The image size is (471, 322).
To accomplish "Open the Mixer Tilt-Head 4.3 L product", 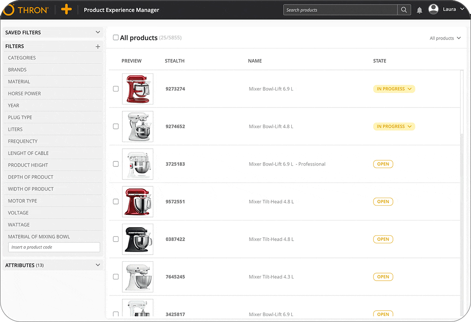I will (271, 277).
